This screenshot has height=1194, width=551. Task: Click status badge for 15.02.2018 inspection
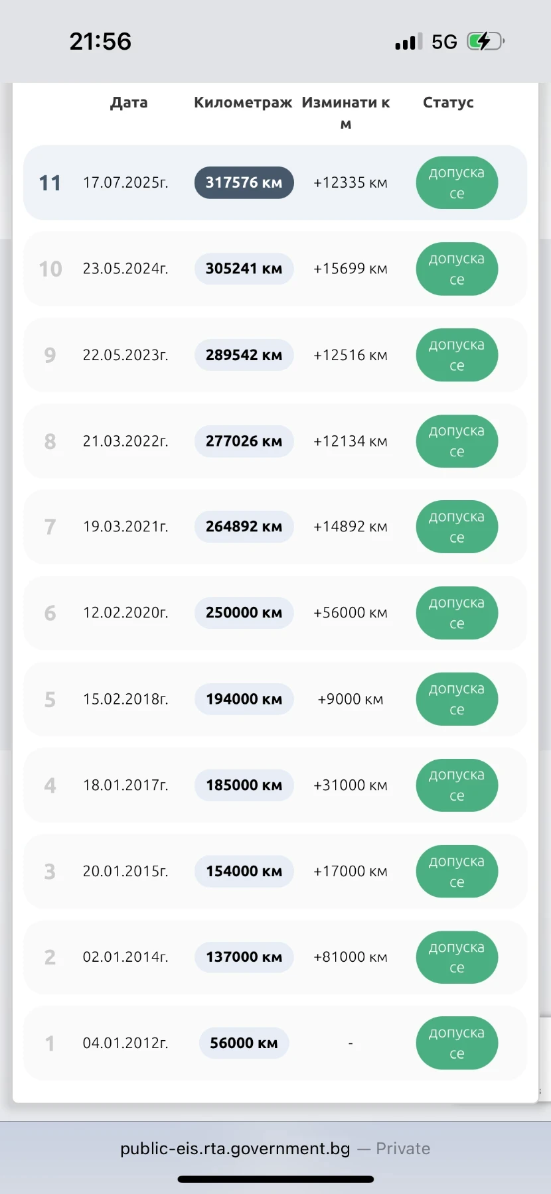[x=457, y=699]
